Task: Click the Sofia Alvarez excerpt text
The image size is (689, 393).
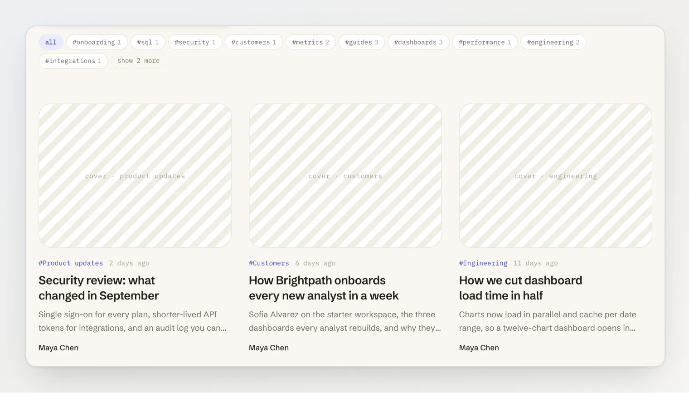Action: 345,321
